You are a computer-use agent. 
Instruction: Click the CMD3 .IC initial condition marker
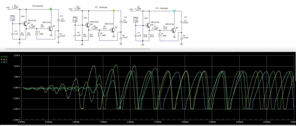coord(136,21)
